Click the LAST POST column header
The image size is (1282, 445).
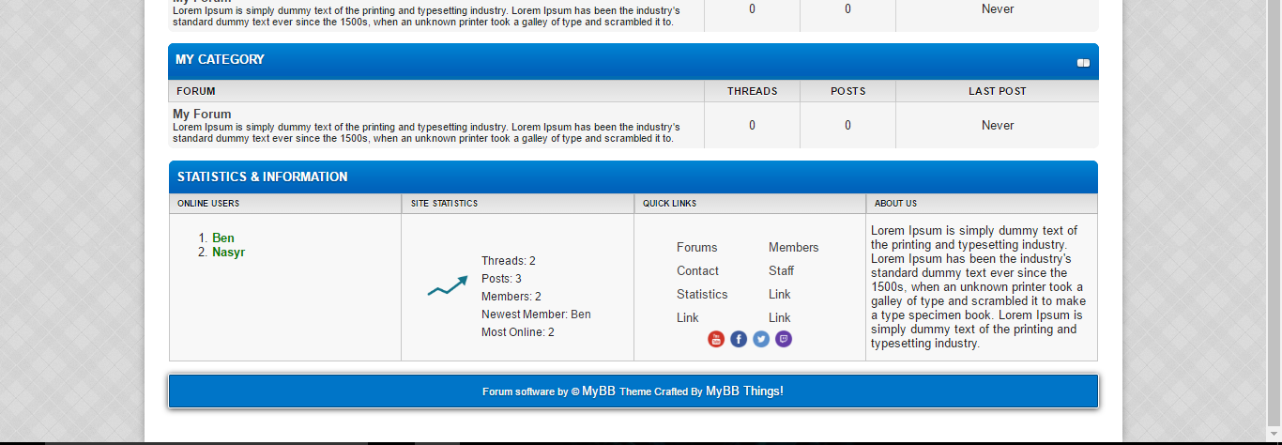(998, 91)
